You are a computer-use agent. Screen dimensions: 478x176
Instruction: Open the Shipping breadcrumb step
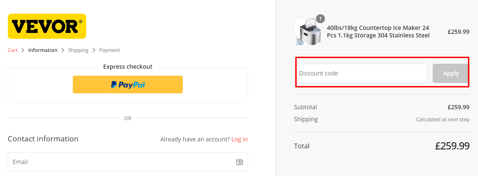click(x=78, y=50)
